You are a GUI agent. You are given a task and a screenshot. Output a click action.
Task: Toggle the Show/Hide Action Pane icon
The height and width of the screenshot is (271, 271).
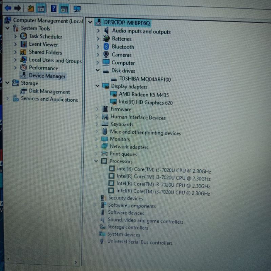64,9
